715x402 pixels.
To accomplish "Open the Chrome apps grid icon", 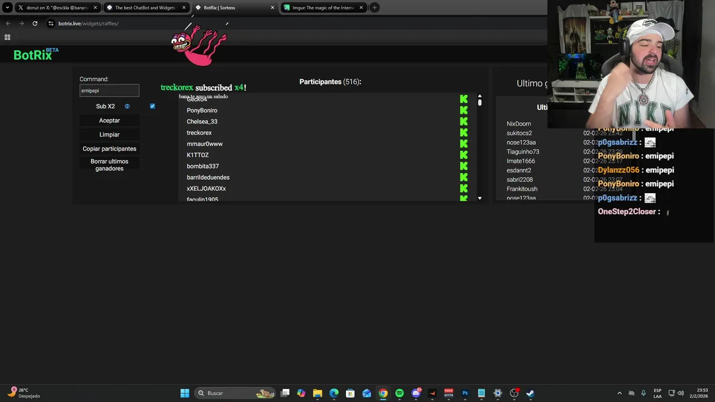I will (x=7, y=37).
